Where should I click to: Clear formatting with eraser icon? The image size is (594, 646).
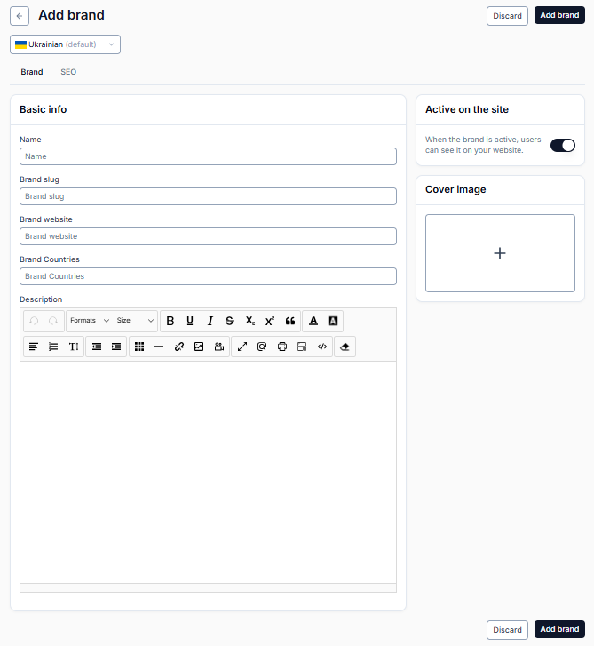point(345,347)
